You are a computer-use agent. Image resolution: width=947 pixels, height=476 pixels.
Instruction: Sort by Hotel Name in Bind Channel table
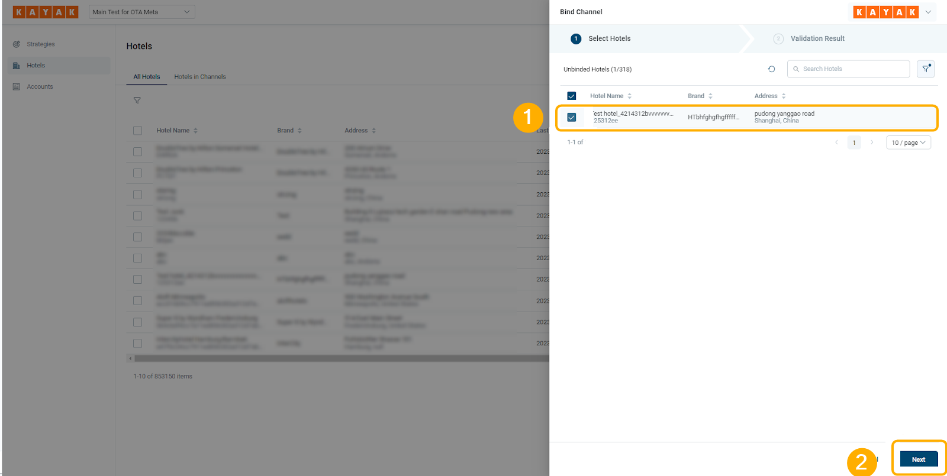click(630, 96)
